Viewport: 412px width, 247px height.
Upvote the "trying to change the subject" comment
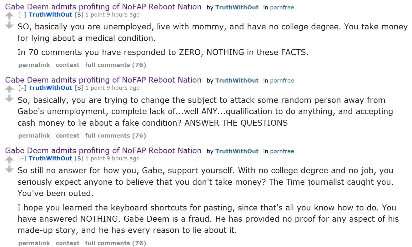click(x=10, y=89)
